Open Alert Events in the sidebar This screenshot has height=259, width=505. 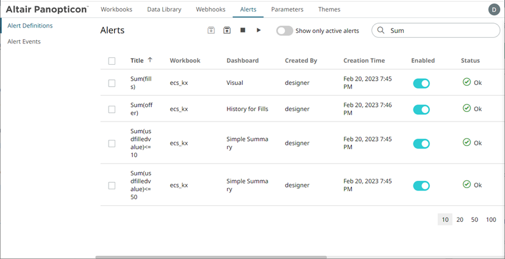coord(24,42)
